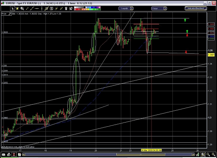Open the 1 hour interval dropdown
This screenshot has height=158, width=217.
(x=159, y=8)
